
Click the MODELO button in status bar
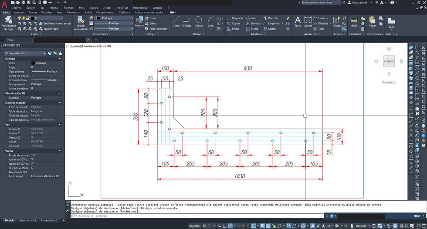(x=195, y=226)
